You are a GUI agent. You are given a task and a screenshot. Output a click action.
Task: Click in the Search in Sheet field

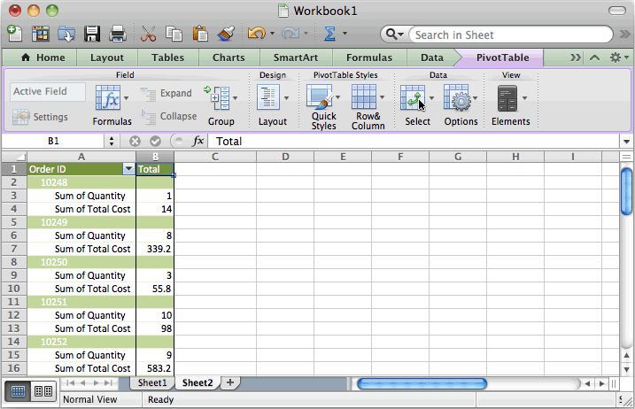point(510,35)
